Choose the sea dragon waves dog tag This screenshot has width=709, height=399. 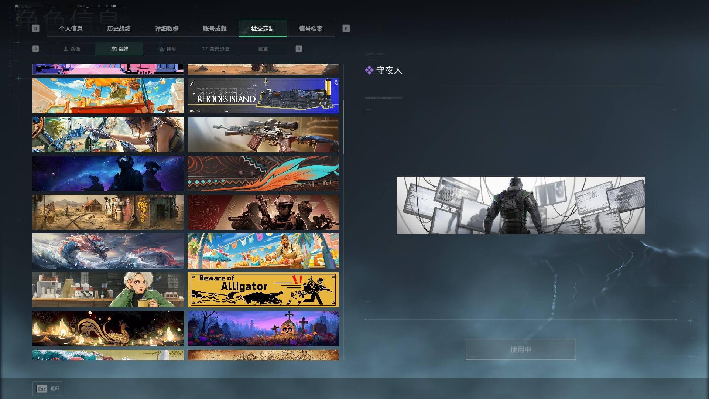click(x=108, y=251)
